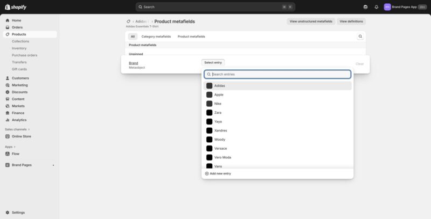Viewport: 431px width, 219px height.
Task: Open the Select entry dropdown
Action: [x=213, y=63]
